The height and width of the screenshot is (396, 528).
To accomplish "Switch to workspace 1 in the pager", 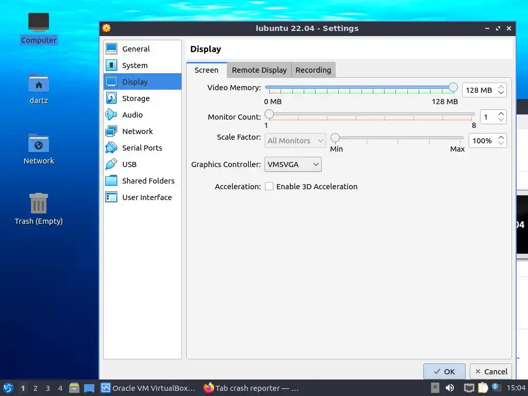I will pos(23,388).
